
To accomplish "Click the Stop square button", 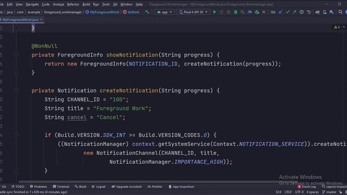I will pos(264,12).
